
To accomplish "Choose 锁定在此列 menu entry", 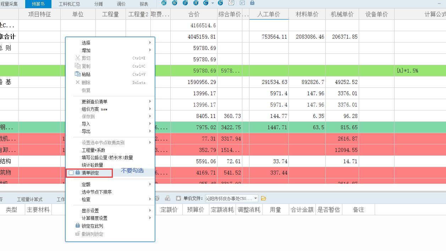I will [110, 226].
